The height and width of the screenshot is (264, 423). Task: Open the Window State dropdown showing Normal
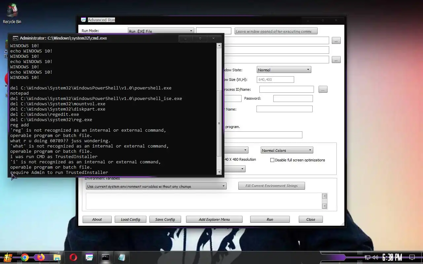(284, 70)
